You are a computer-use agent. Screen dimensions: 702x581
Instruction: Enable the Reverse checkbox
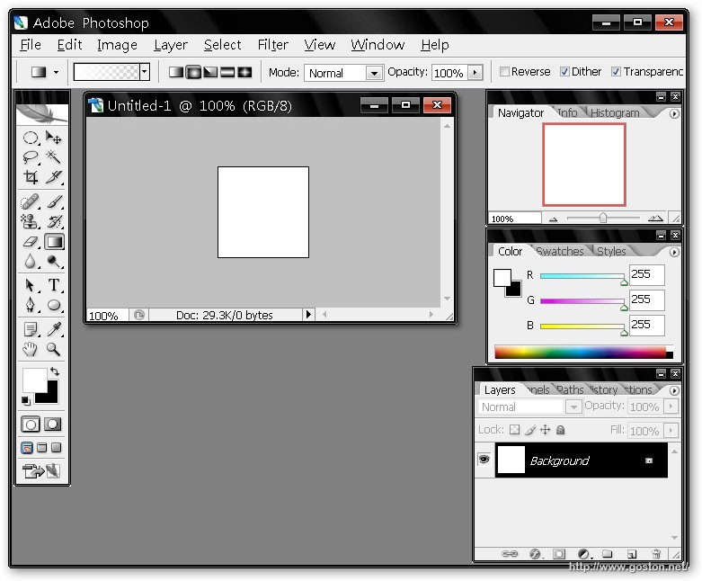(504, 72)
